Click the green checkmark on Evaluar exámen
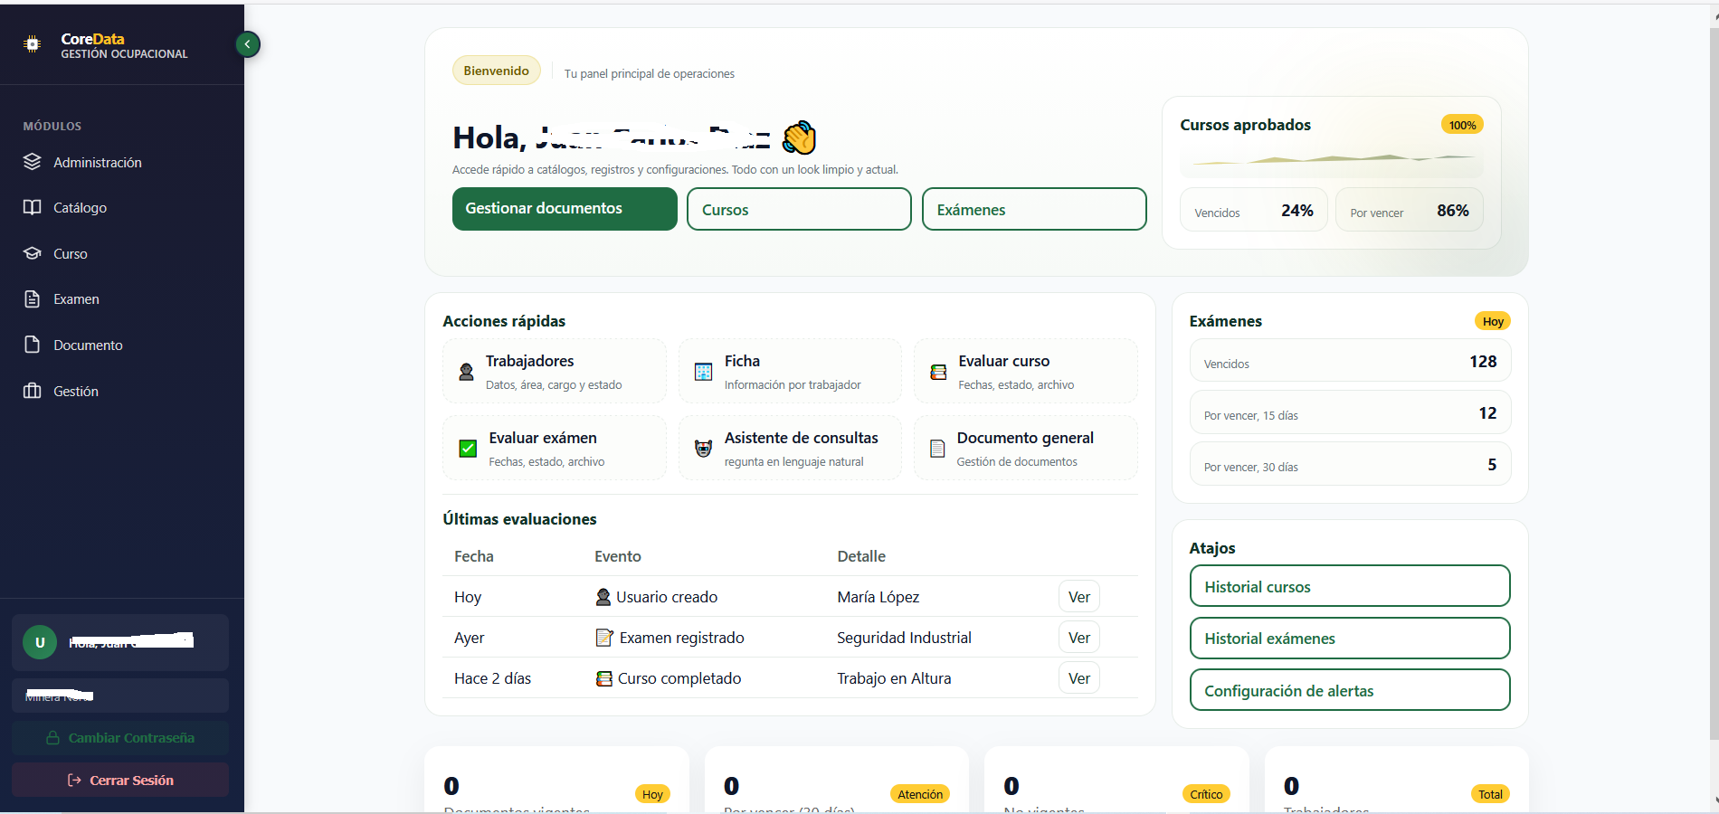Screen dimensions: 1719x814 468,449
